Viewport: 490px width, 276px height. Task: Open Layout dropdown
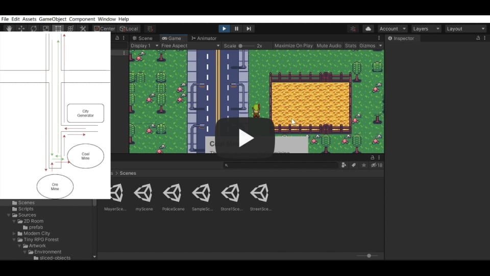pos(465,29)
